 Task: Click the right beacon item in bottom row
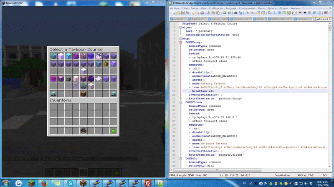coord(113,94)
